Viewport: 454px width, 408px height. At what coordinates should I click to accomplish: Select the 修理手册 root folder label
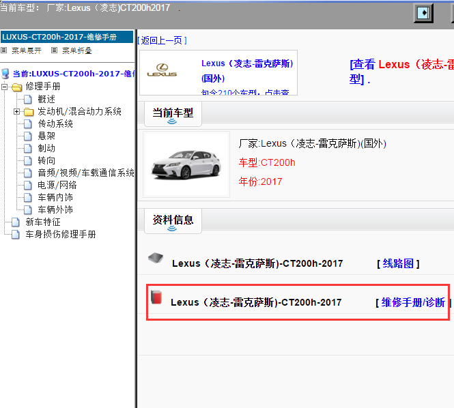point(43,87)
